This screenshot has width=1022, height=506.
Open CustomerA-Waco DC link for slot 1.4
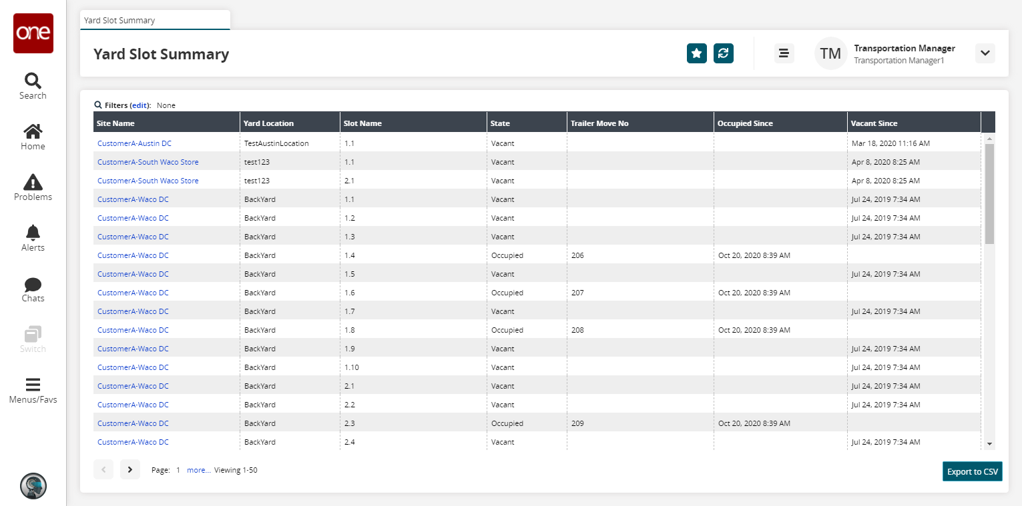click(133, 255)
